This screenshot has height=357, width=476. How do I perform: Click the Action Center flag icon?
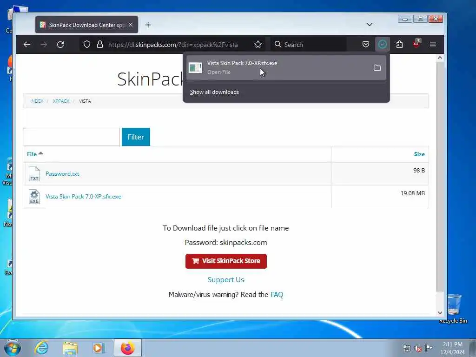click(429, 348)
